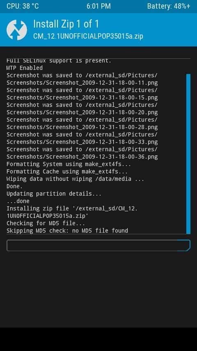Tap the ...done log line
Image resolution: width=197 pixels, height=351 pixels.
coord(18,201)
